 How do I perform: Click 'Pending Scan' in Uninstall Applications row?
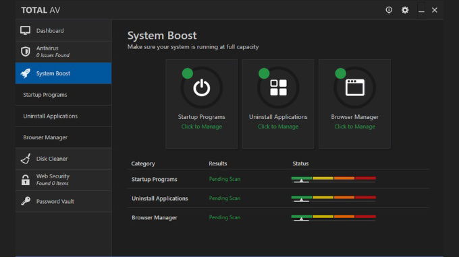pos(225,198)
